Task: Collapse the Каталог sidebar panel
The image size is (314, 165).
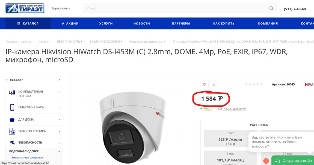Action: 59,80
